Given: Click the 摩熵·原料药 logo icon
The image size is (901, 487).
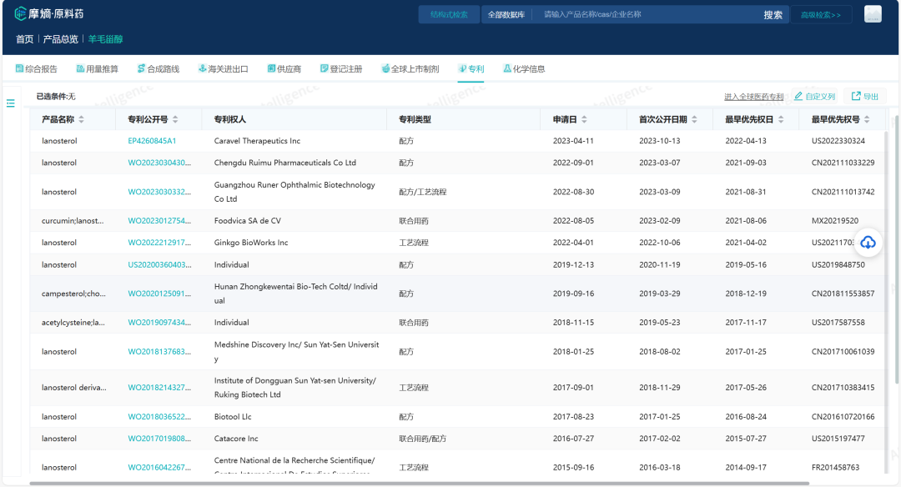Looking at the screenshot, I should click(20, 13).
